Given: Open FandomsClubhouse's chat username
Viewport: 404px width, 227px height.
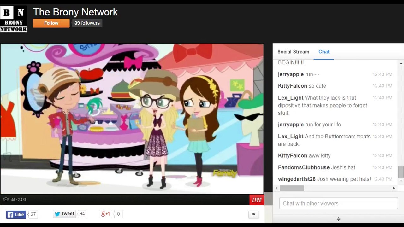Looking at the screenshot, I should 304,167.
